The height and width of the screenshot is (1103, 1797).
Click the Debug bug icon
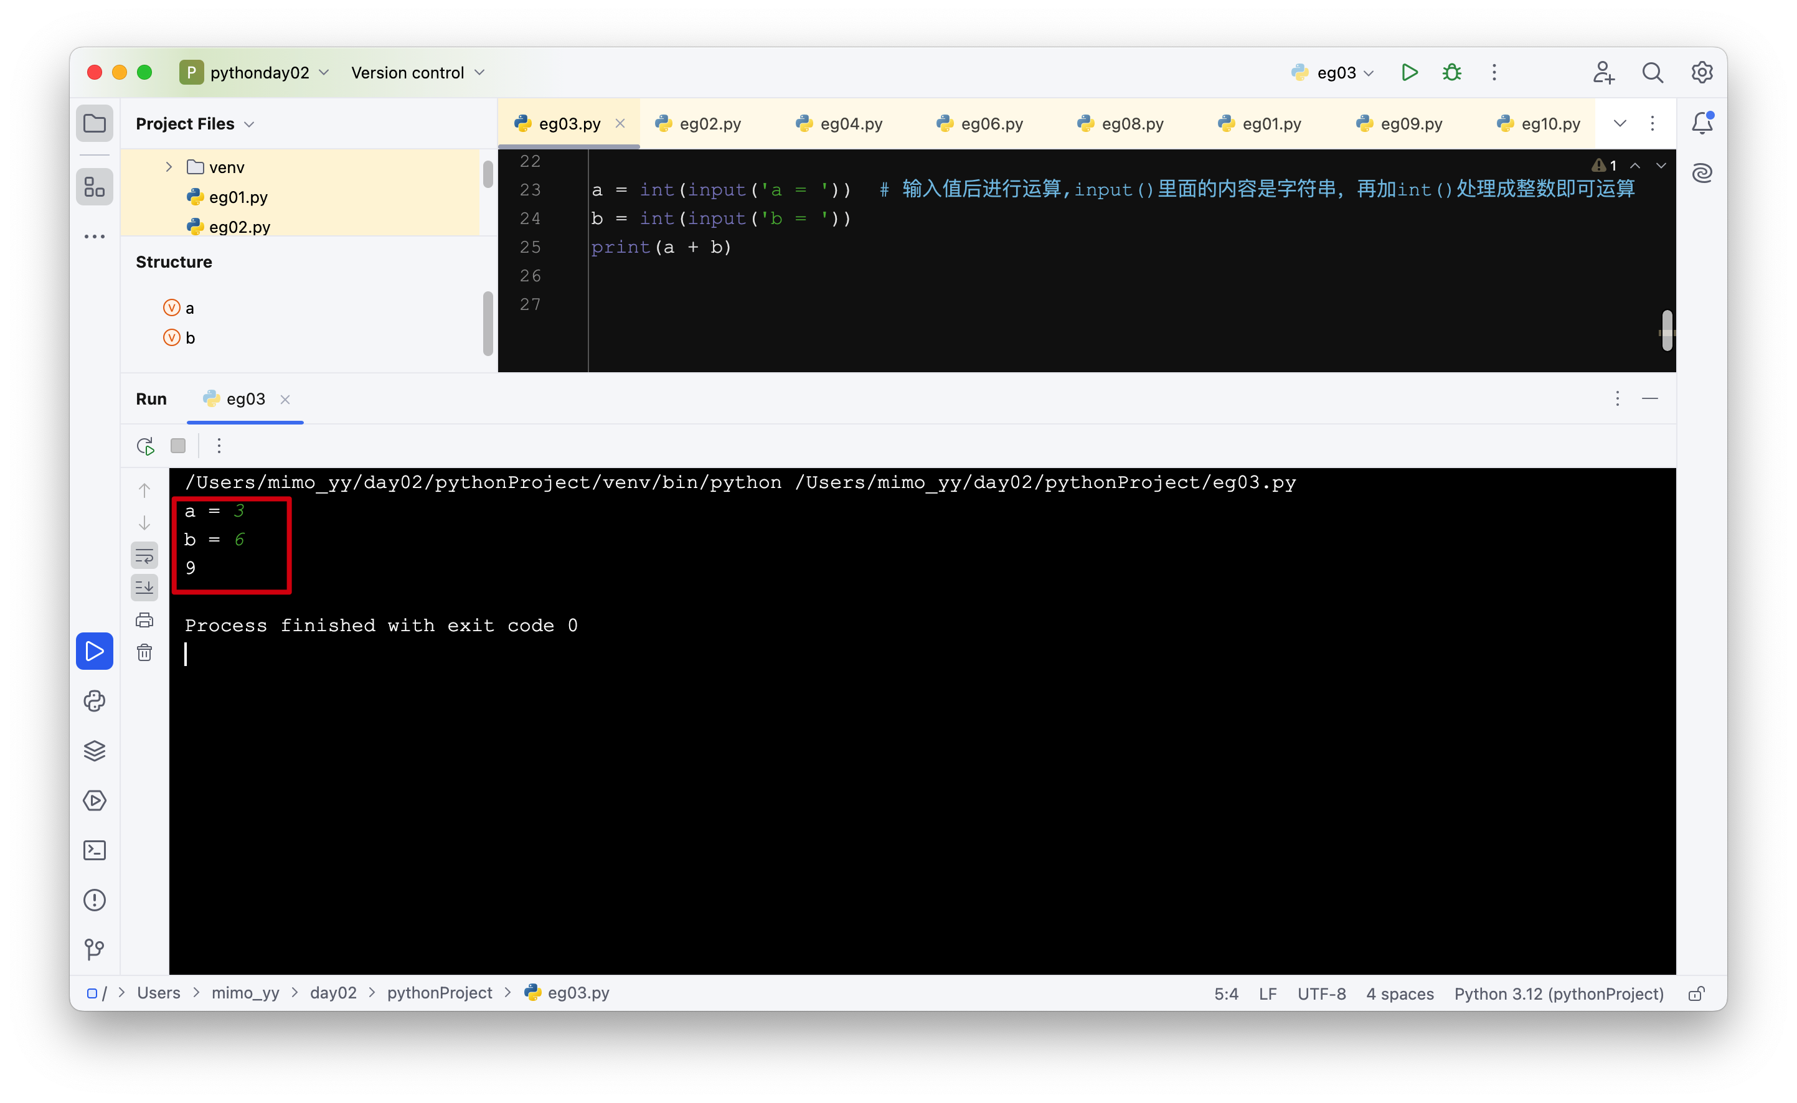click(x=1452, y=72)
